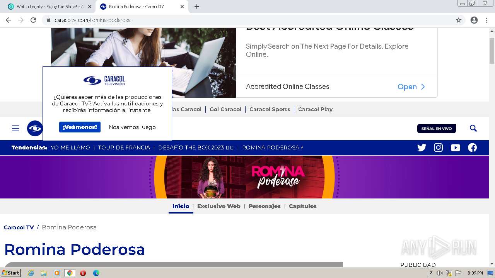Image resolution: width=495 pixels, height=278 pixels.
Task: Open the Windows Start button
Action: coord(11,273)
